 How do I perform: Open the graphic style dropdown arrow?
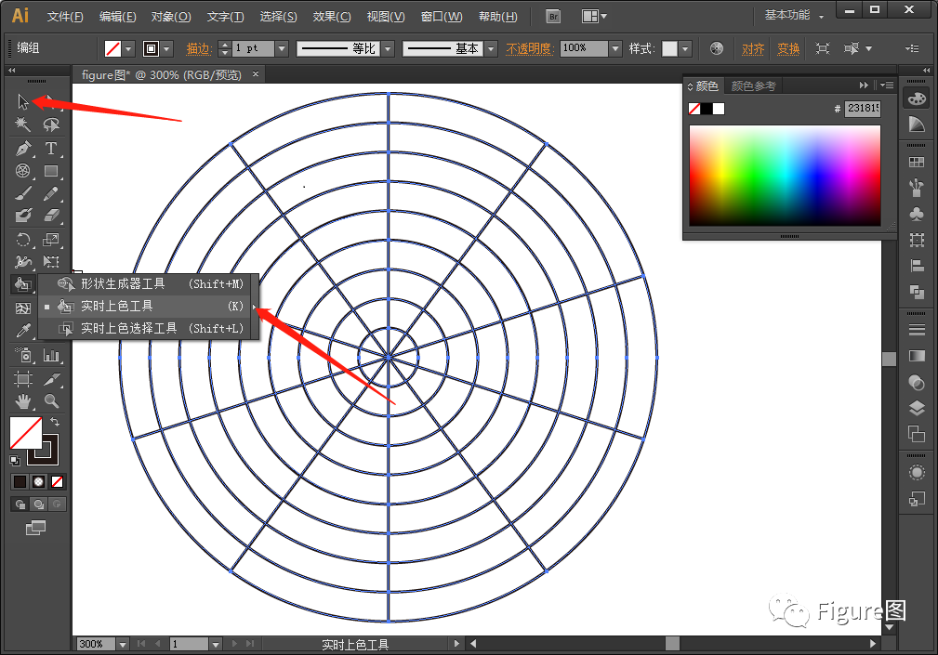pos(685,48)
